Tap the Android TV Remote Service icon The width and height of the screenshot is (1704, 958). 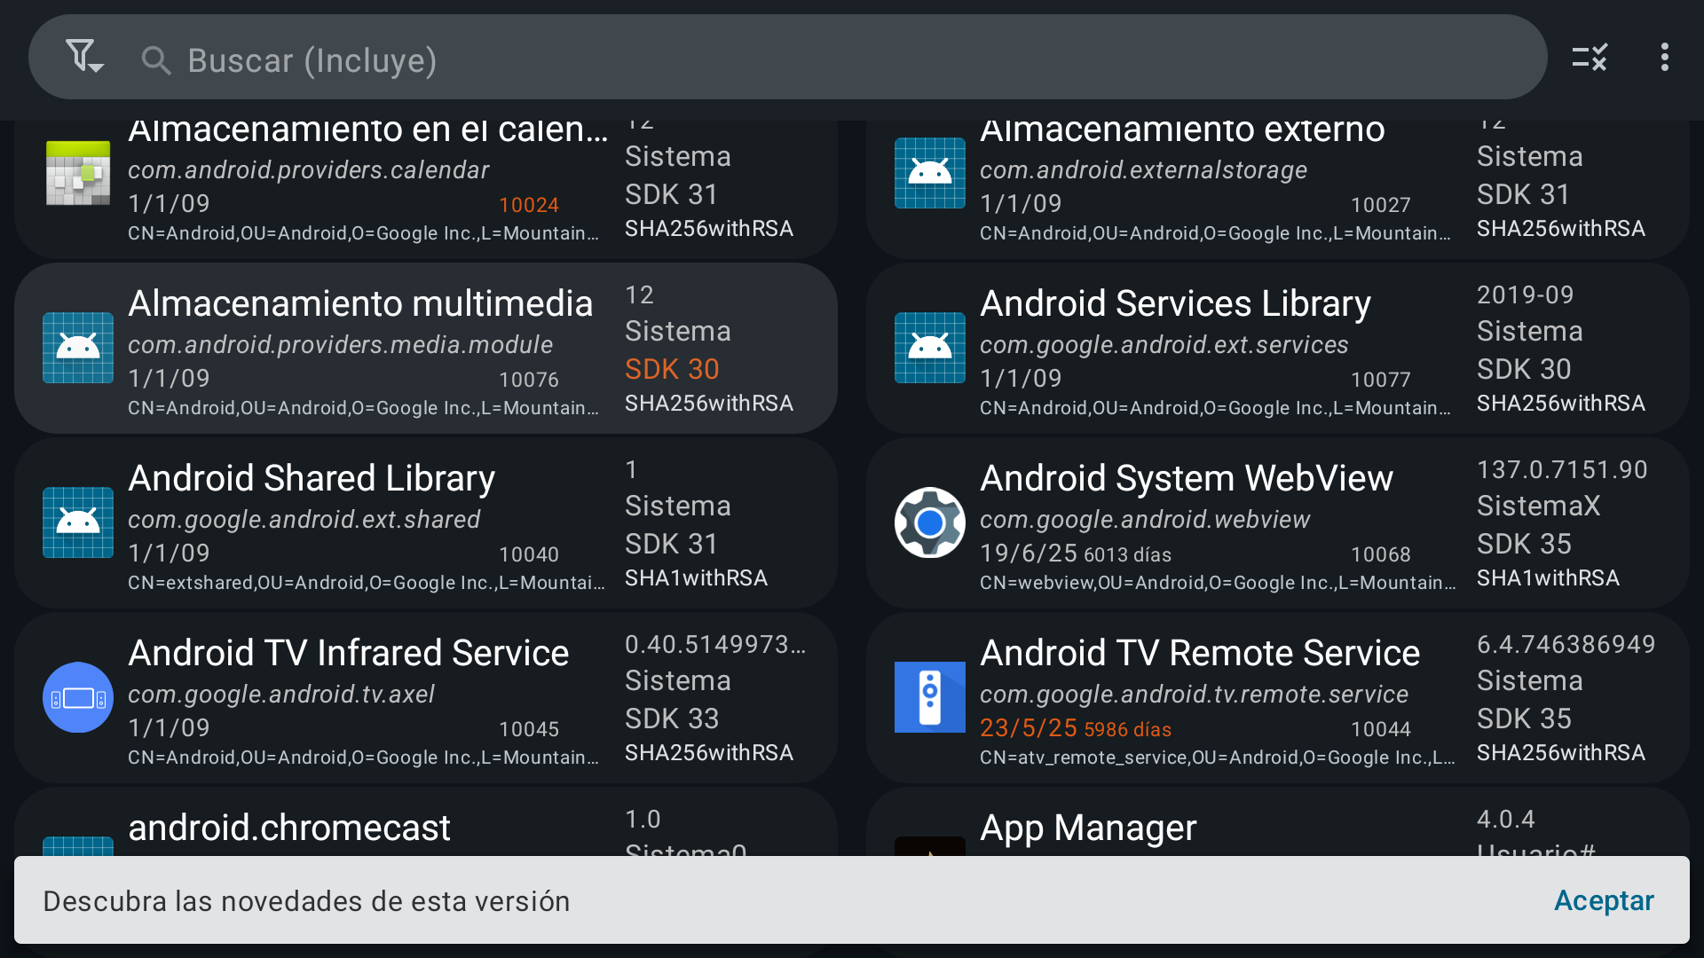pos(930,697)
